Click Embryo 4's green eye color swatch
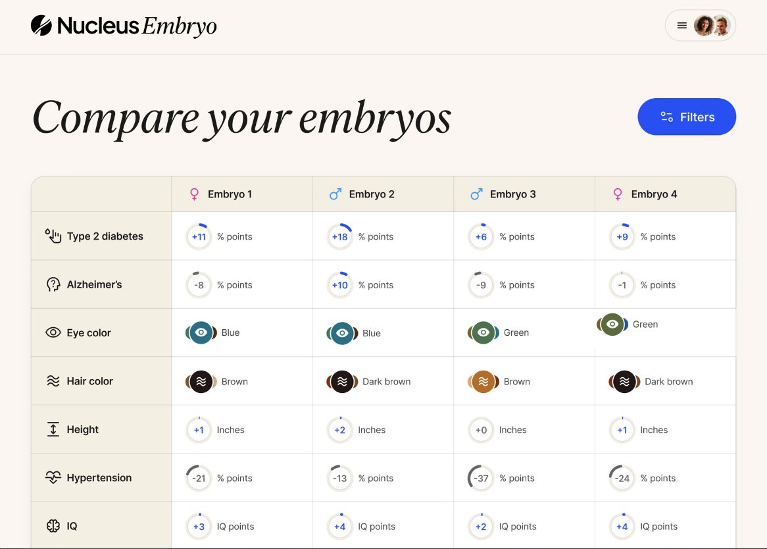Image resolution: width=767 pixels, height=549 pixels. (612, 324)
